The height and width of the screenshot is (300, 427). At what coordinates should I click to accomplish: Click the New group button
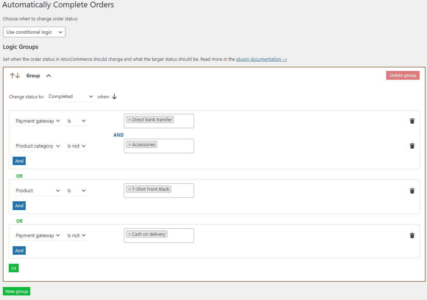pos(16,291)
